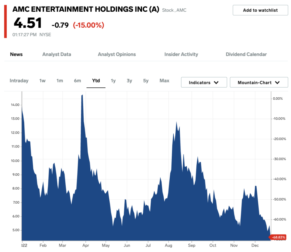Screen dimensions: 291x252
Task: Click the 5.00 price axis label
Action: pos(16,230)
